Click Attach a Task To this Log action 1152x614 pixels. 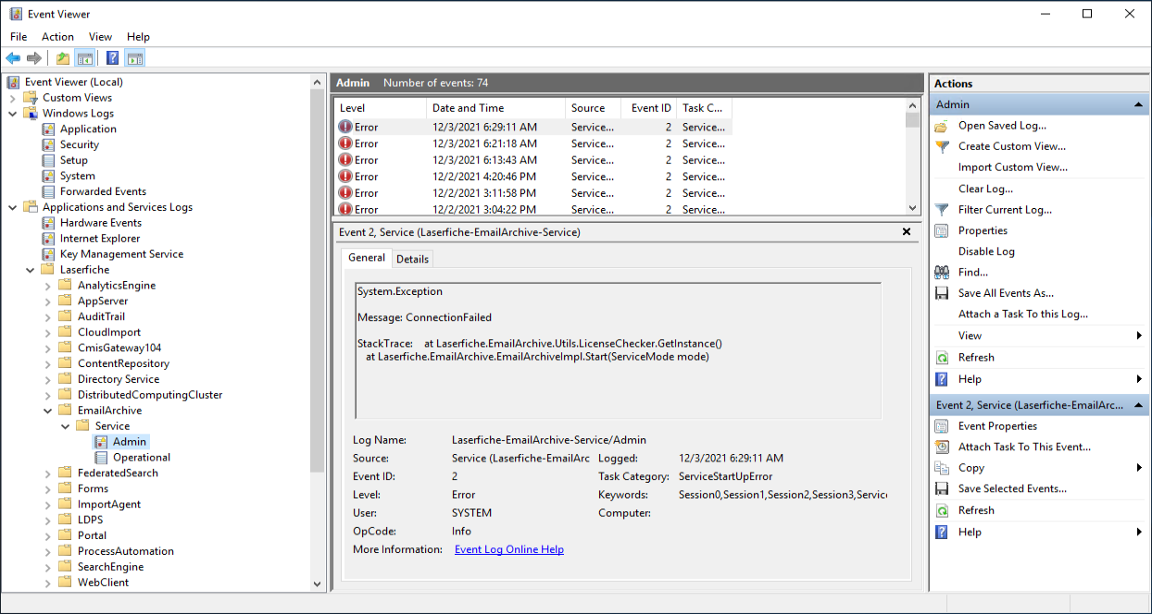[1023, 314]
